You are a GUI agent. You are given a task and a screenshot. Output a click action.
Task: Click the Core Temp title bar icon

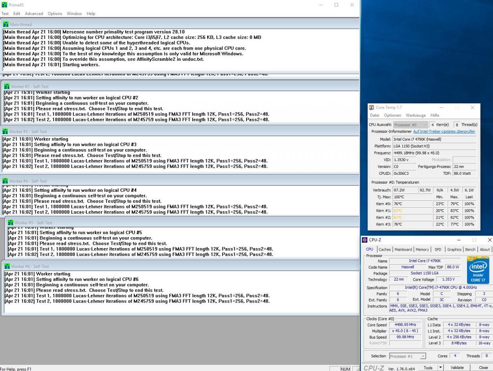click(372, 107)
